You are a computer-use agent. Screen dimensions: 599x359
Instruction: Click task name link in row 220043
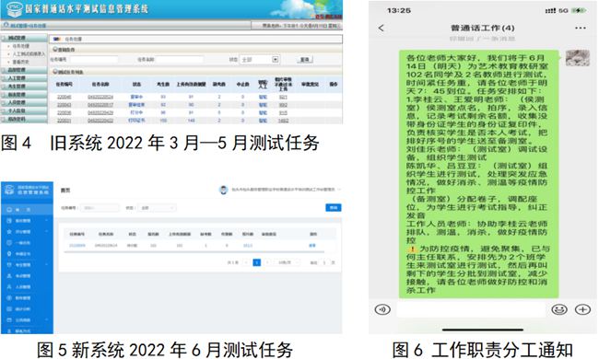tap(100, 105)
